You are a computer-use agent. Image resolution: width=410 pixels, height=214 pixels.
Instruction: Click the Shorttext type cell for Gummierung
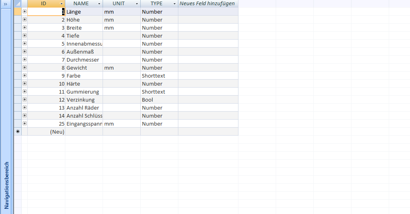click(159, 92)
